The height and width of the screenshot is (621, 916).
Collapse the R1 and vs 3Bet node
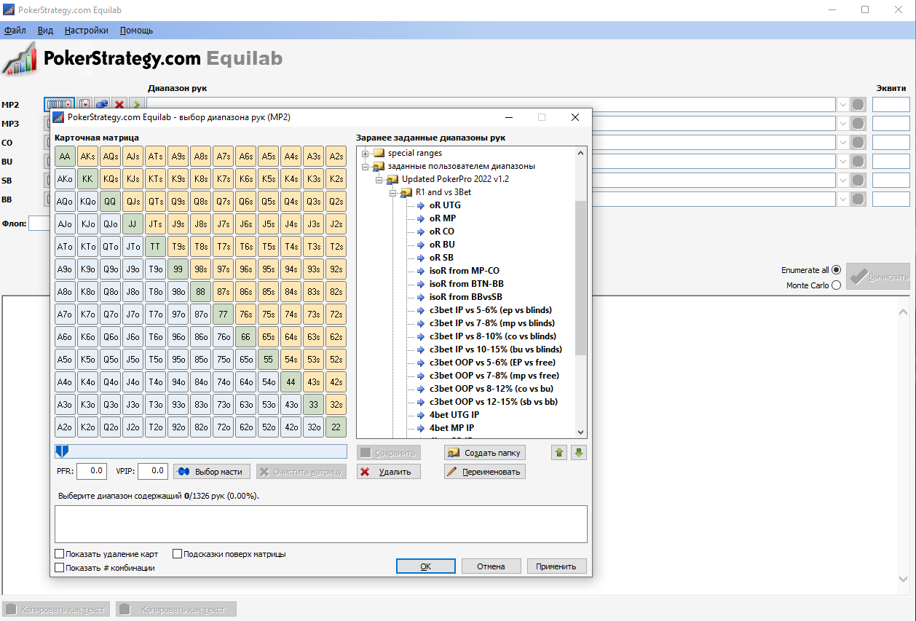click(x=393, y=193)
